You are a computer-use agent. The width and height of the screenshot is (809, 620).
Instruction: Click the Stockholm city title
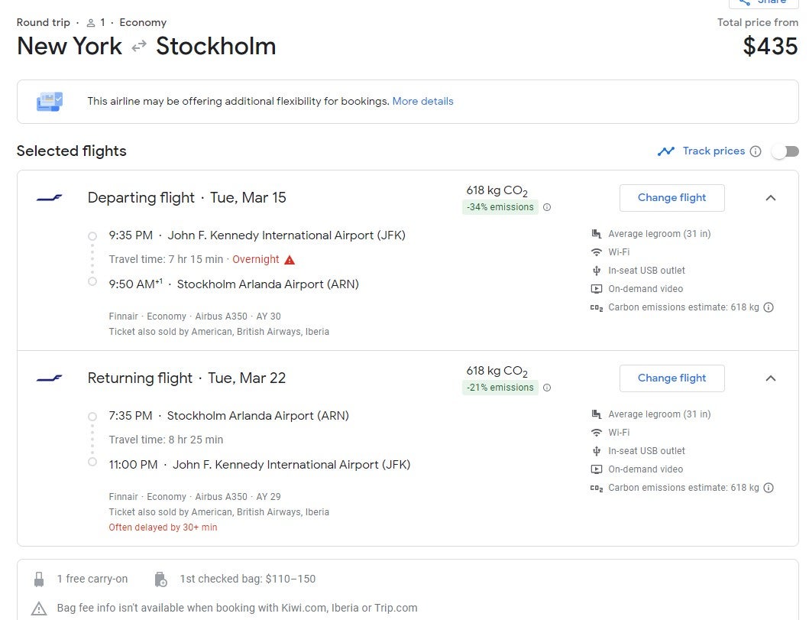[x=216, y=47]
